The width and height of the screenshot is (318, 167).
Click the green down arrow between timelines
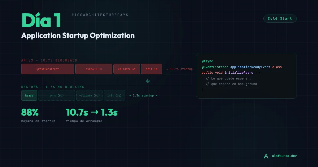pos(148,81)
